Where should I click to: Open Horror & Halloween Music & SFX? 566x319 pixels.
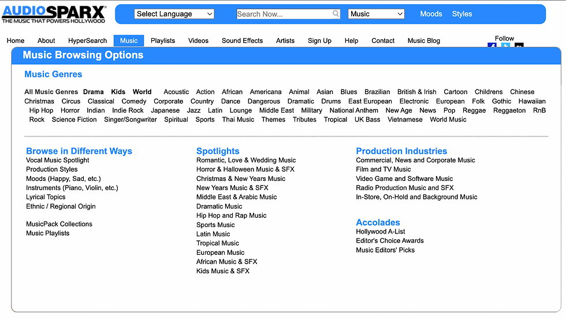(245, 169)
